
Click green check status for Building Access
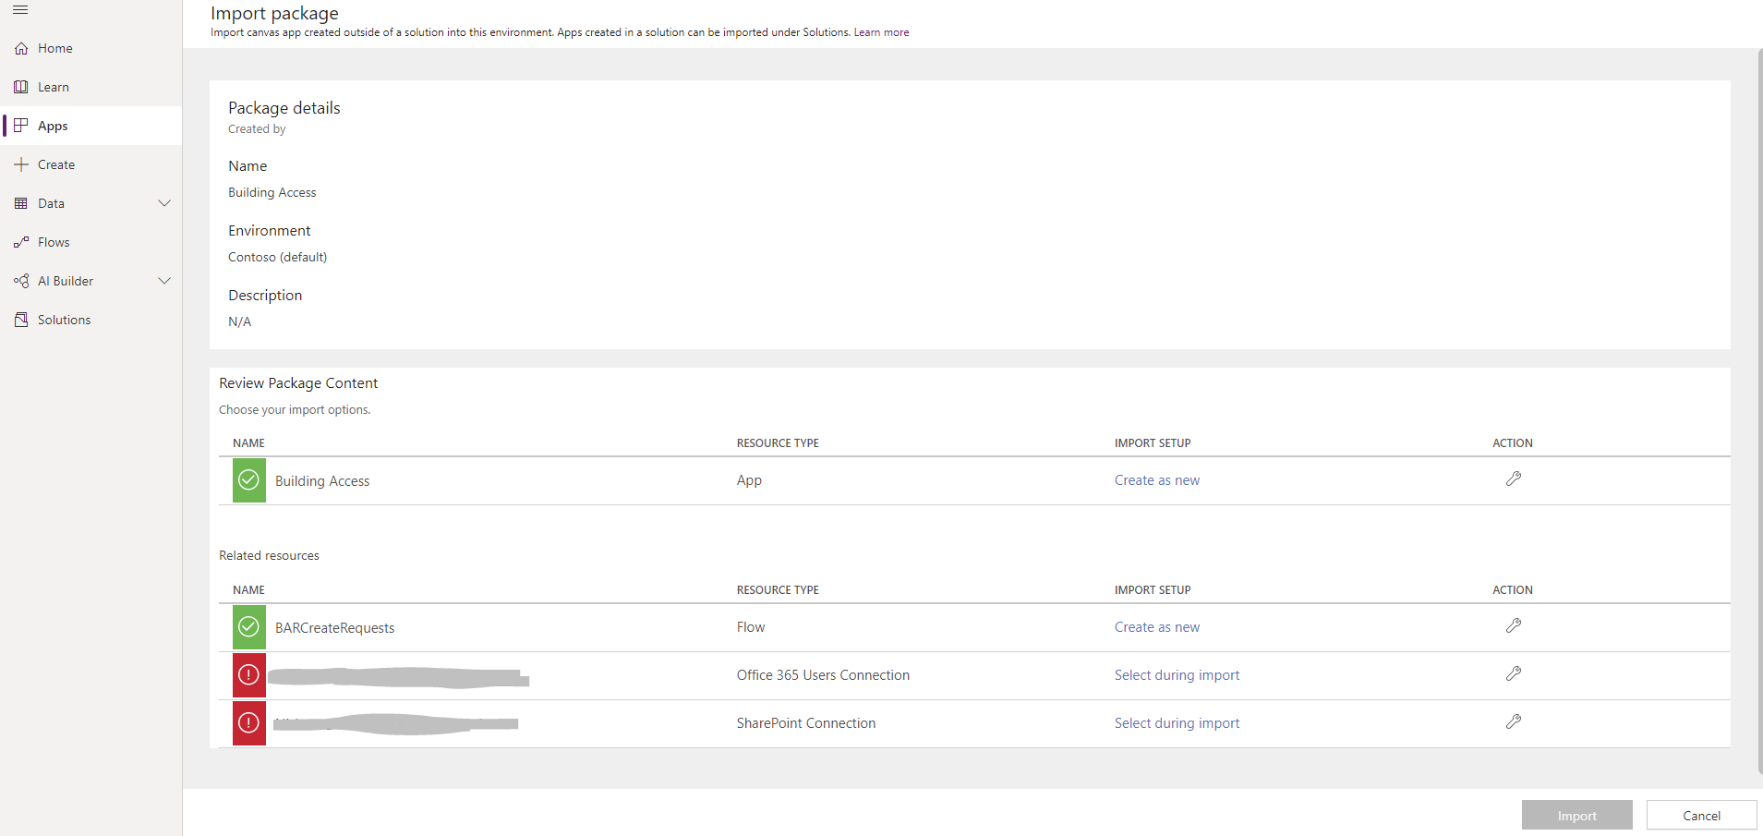point(248,480)
